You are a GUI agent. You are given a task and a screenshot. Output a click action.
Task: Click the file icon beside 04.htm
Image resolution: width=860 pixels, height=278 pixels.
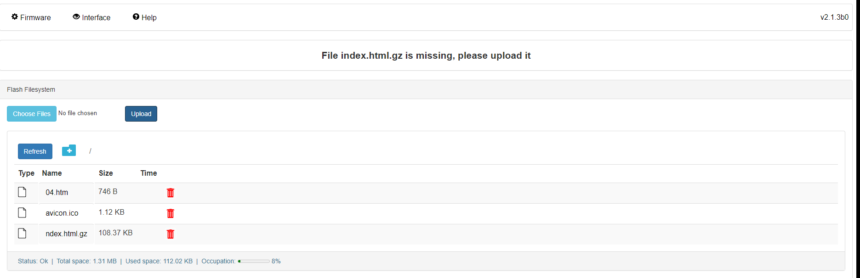pos(22,192)
